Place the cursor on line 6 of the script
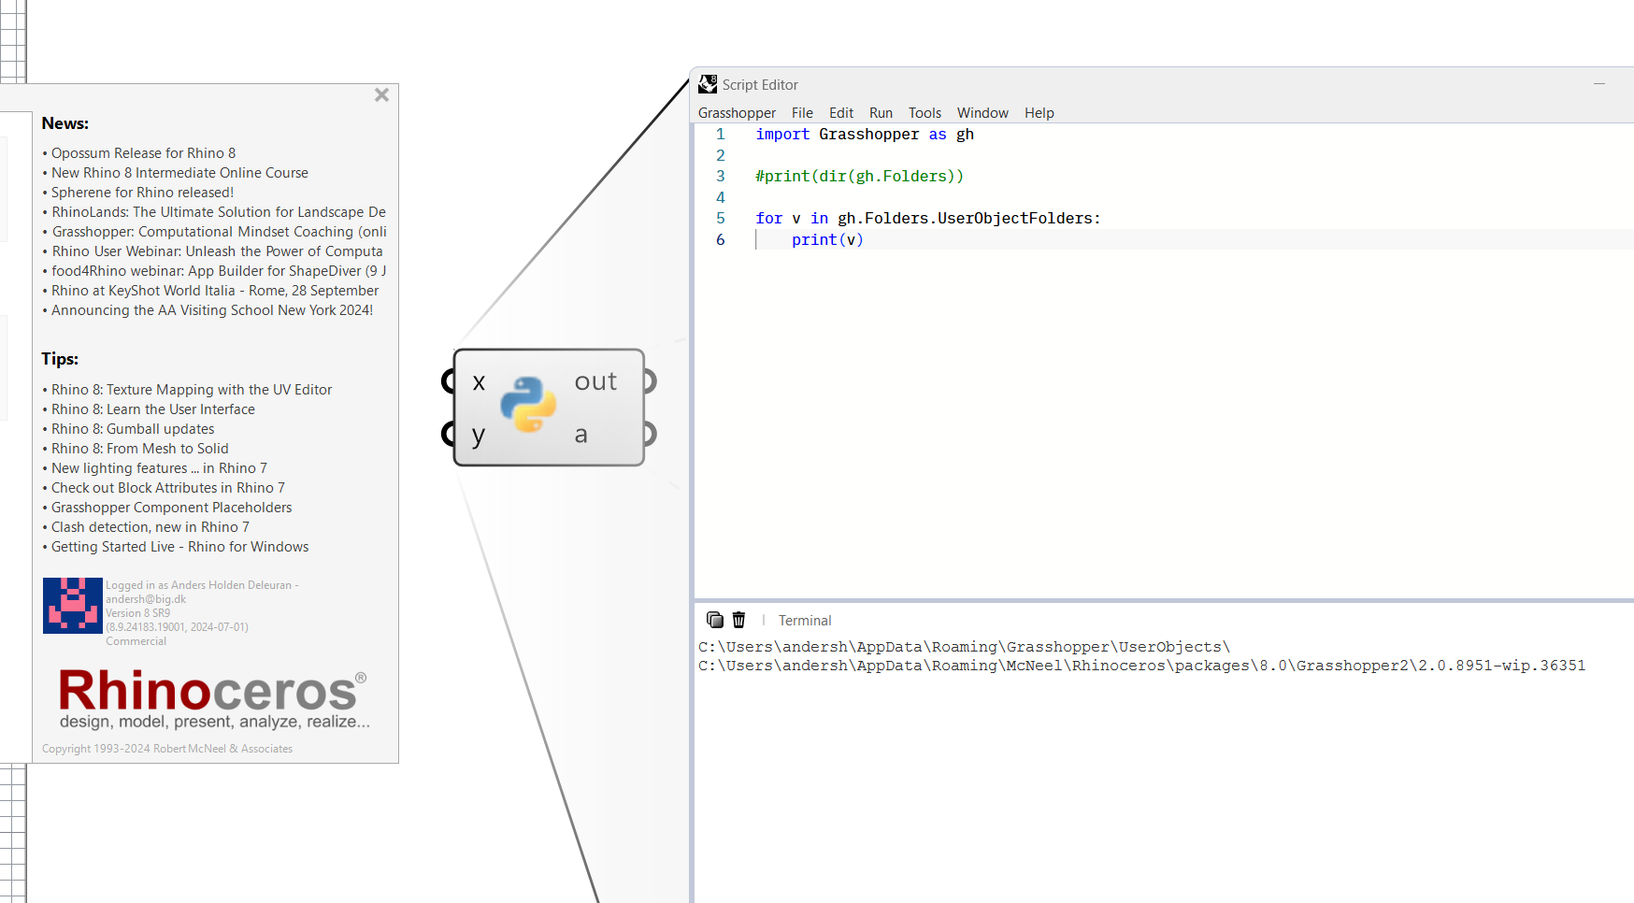Screen dimensions: 1634x903 click(828, 239)
